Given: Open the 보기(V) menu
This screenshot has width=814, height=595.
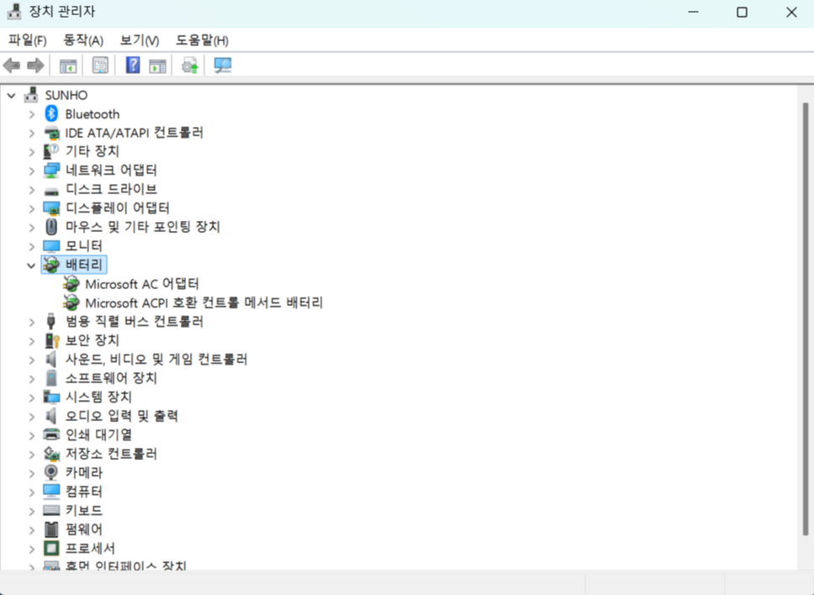Looking at the screenshot, I should pyautogui.click(x=139, y=40).
